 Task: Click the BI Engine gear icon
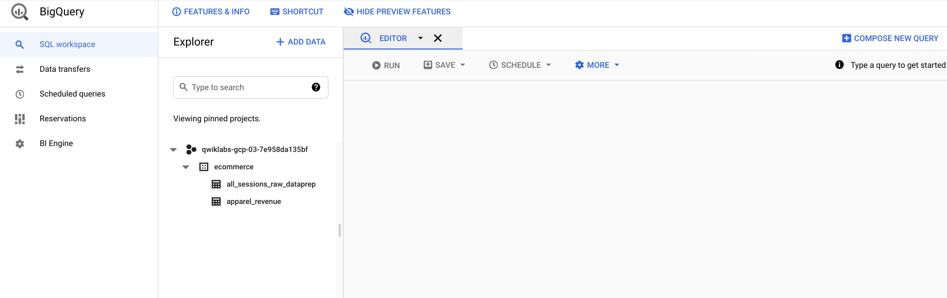20,144
